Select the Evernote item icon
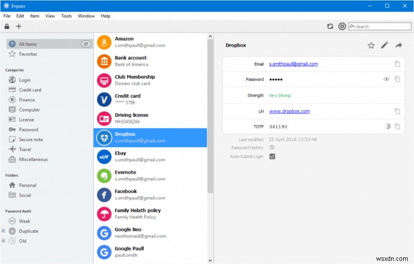 click(x=104, y=176)
